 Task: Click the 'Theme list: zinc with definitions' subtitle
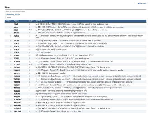click(15, 11)
